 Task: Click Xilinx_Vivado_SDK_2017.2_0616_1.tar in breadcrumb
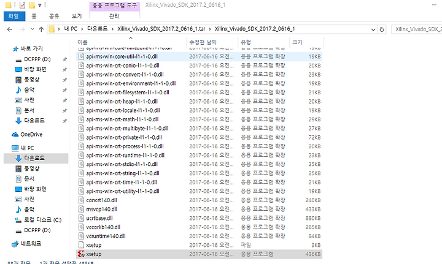pos(161,29)
